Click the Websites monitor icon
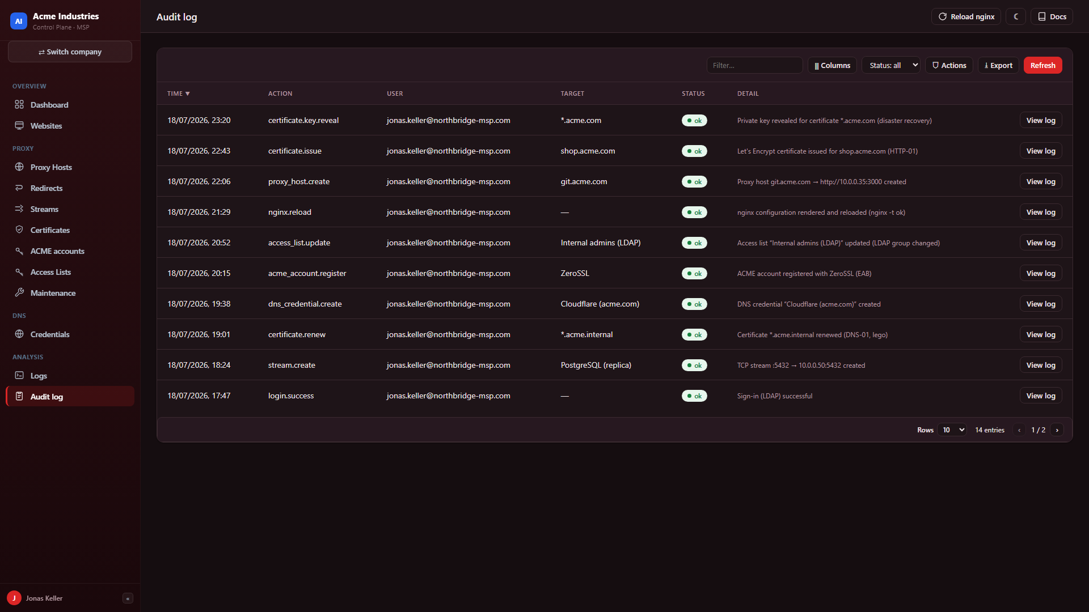1089x612 pixels. coord(19,126)
